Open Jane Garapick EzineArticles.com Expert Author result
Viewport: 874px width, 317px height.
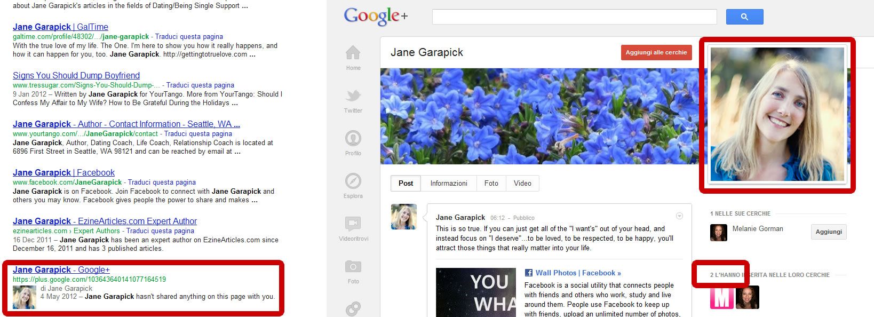click(105, 221)
